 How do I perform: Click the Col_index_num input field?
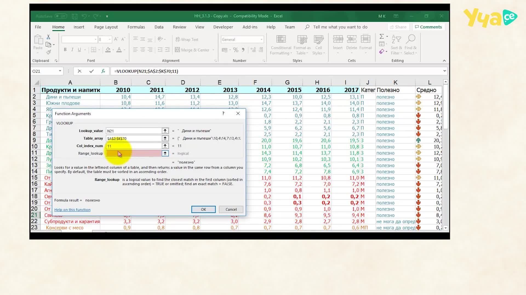tap(134, 146)
